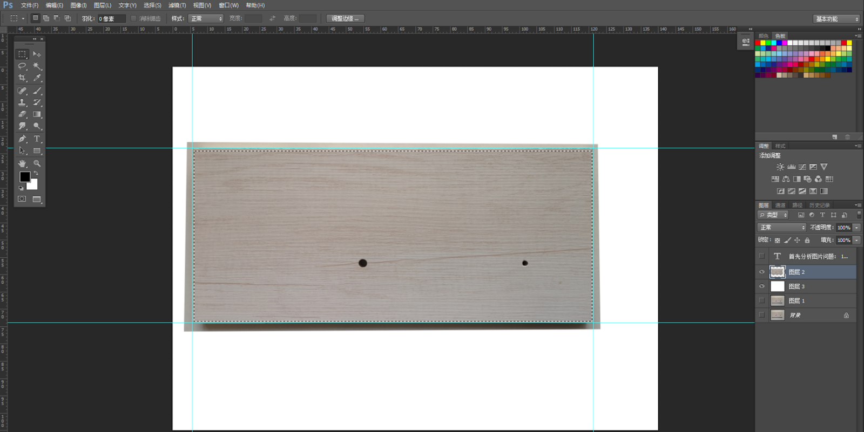Screen dimensions: 864x432
Task: Select the Eyedropper tool
Action: point(37,78)
